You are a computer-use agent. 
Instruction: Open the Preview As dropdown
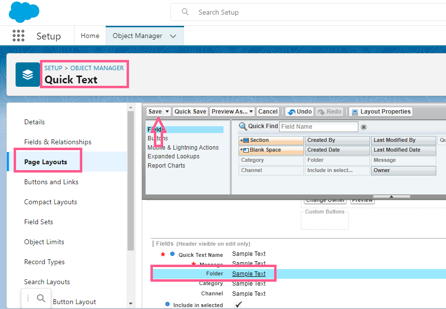coord(233,112)
